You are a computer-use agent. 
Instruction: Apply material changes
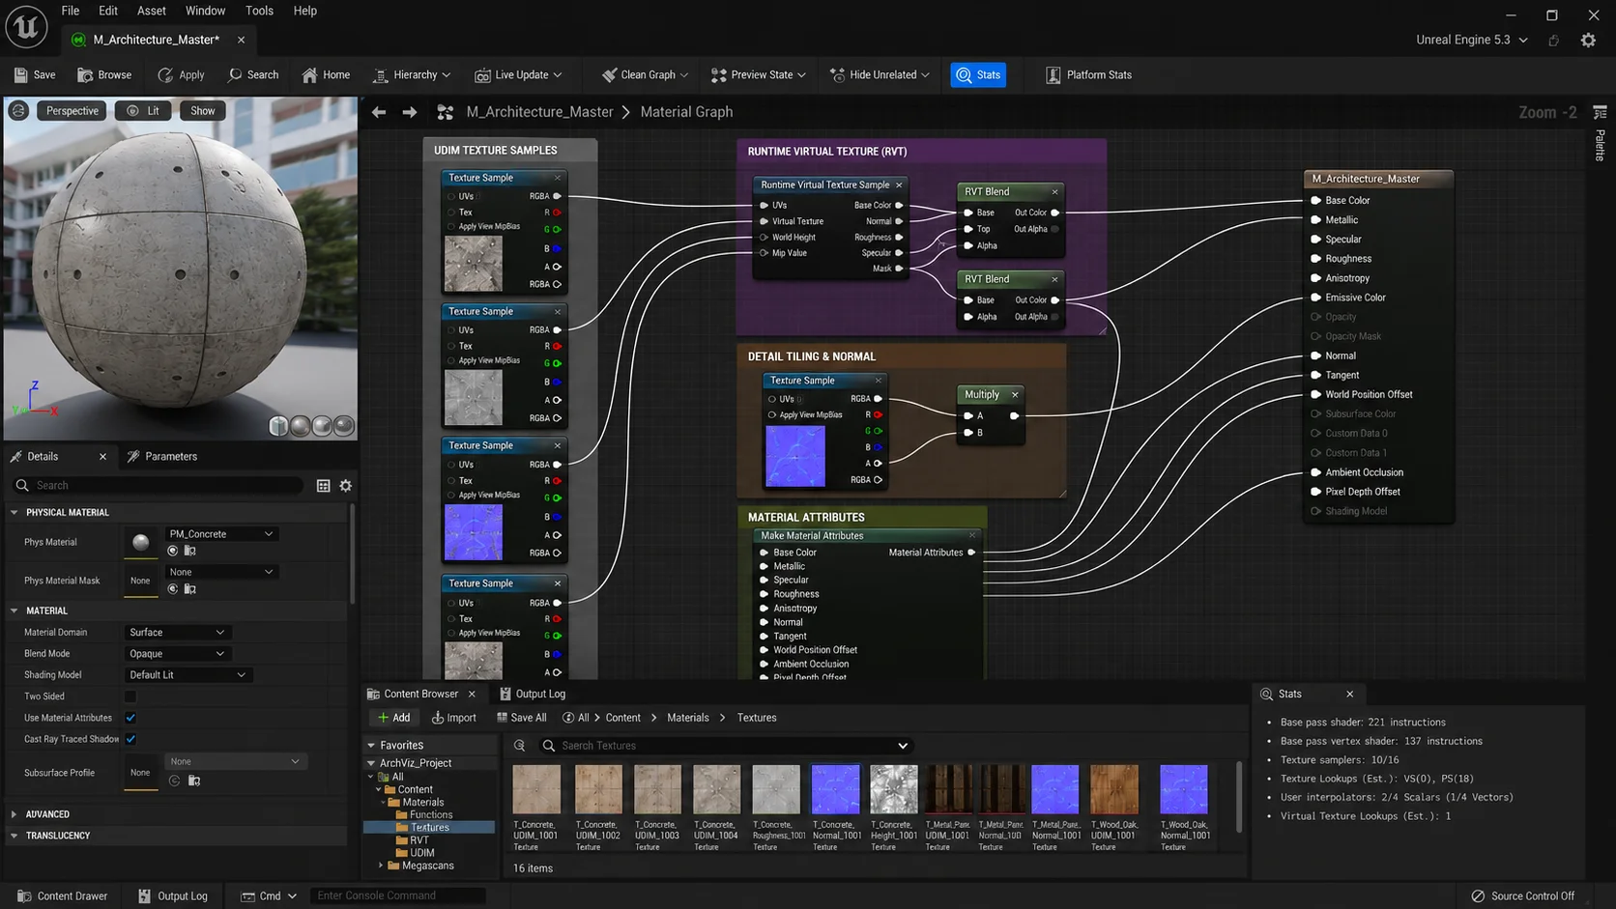[181, 74]
